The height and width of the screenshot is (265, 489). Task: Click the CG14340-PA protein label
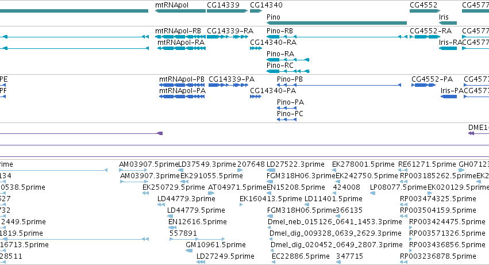(273, 91)
